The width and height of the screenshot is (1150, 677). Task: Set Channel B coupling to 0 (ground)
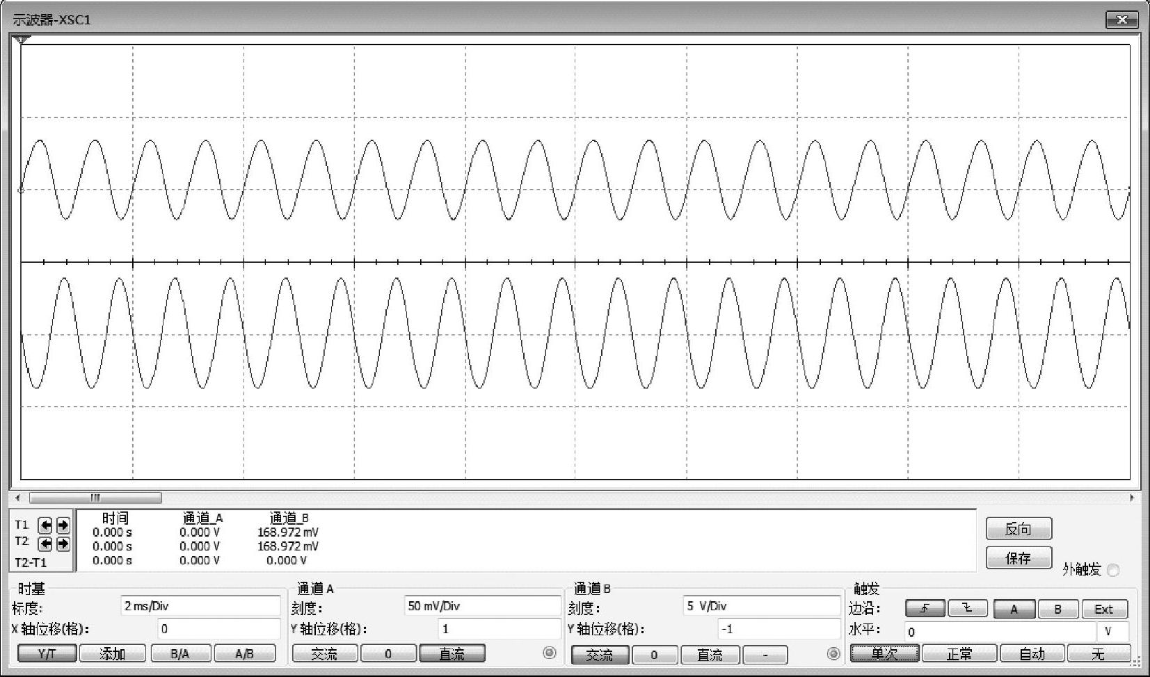tap(654, 655)
